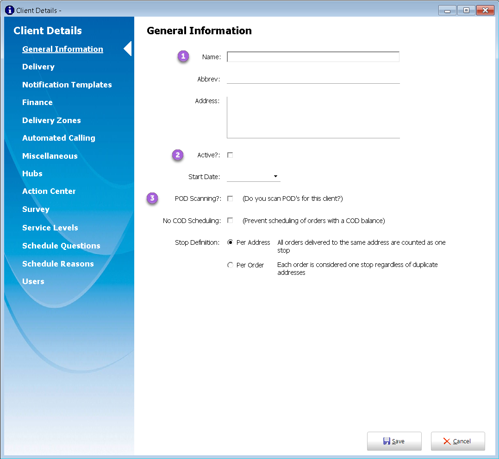Image resolution: width=499 pixels, height=459 pixels.
Task: Open Notification Templates section
Action: [67, 85]
